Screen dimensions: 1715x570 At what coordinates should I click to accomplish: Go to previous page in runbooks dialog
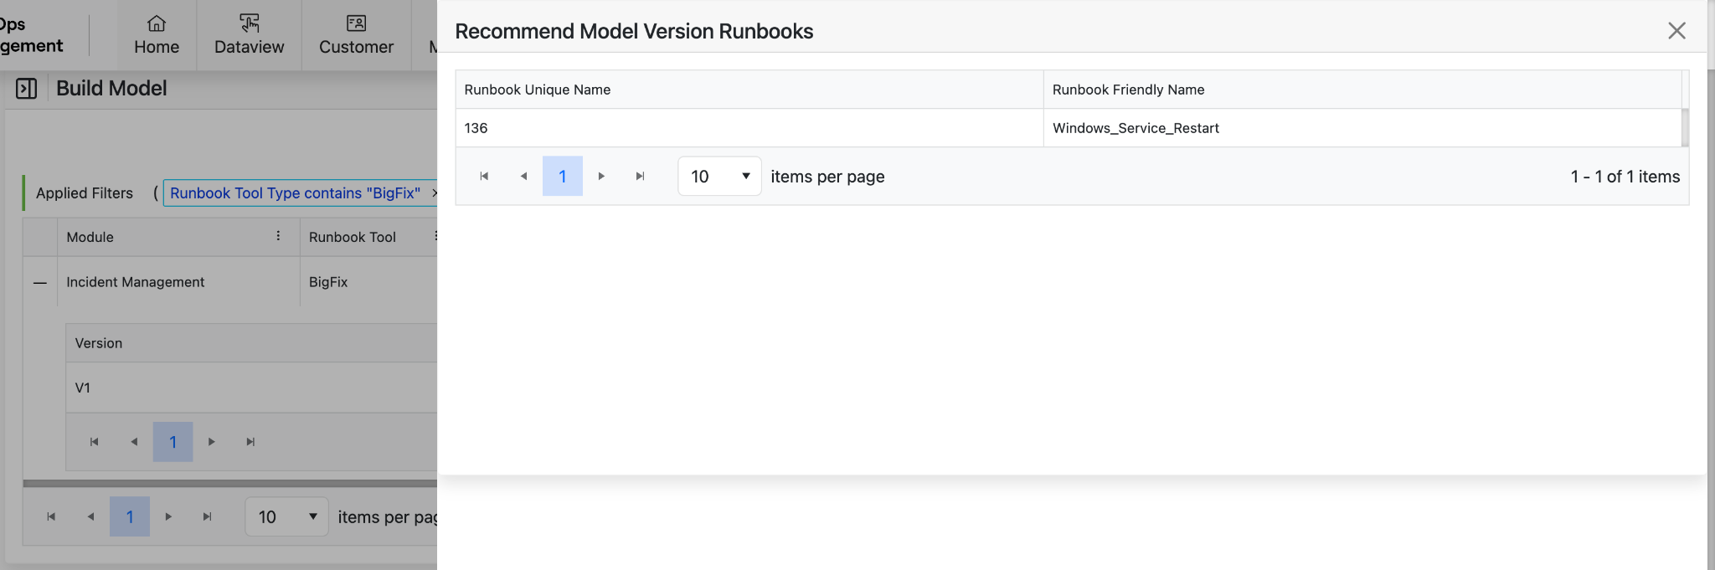(x=523, y=176)
